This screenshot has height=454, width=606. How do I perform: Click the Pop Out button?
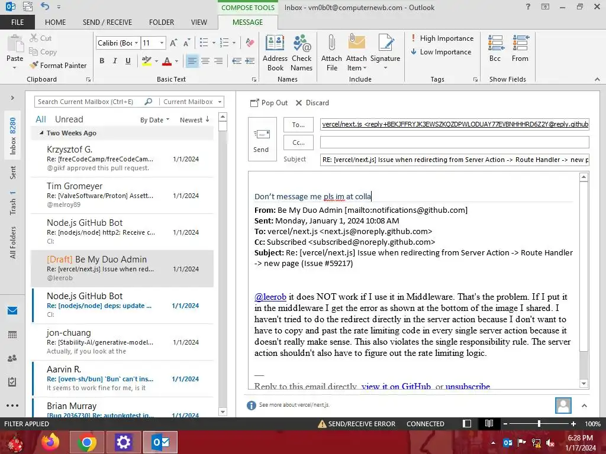click(269, 103)
